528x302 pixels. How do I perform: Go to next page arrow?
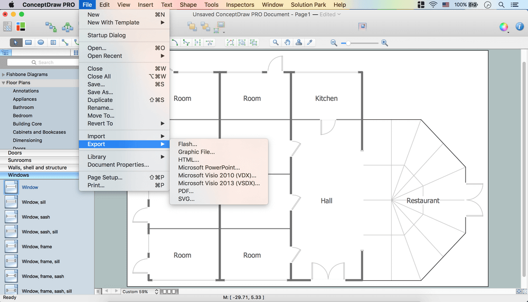pos(116,291)
